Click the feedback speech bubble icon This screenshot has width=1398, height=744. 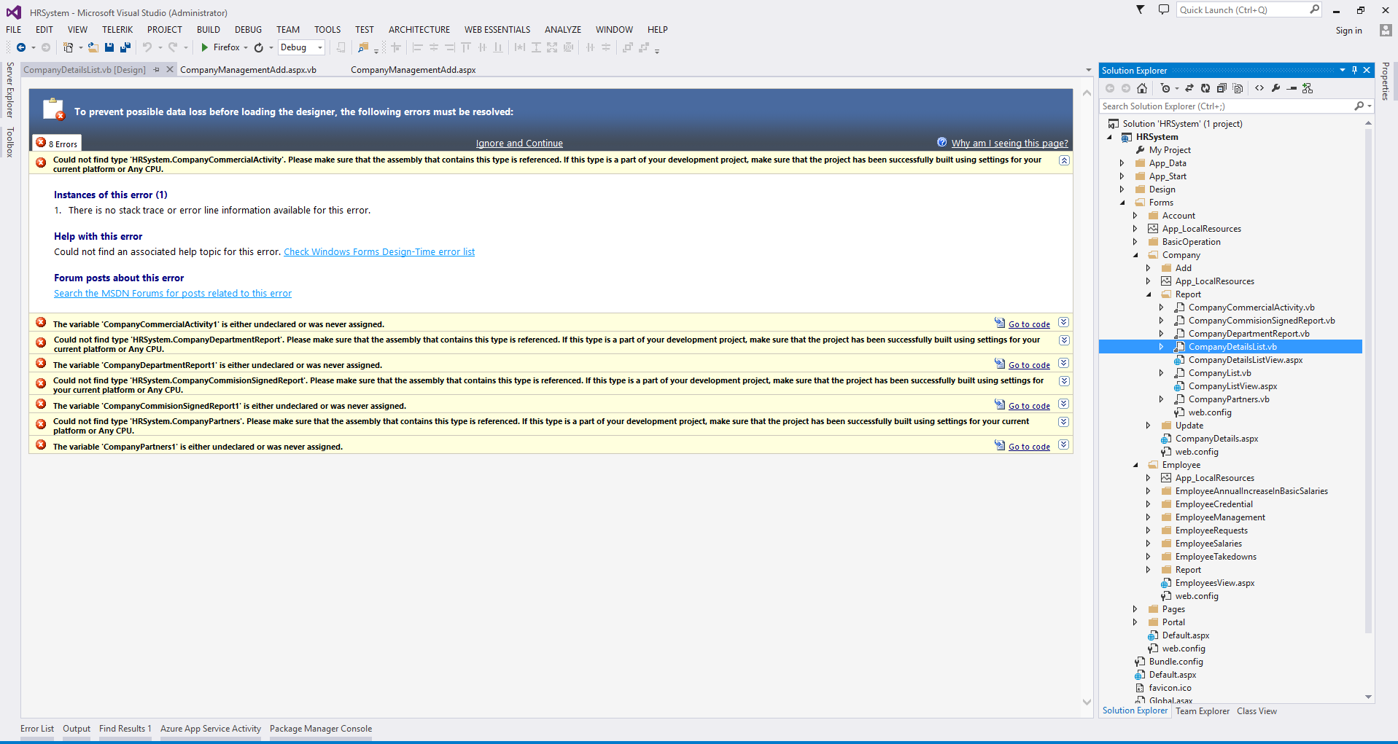(x=1163, y=10)
